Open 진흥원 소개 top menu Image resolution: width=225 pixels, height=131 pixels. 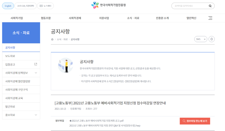(162, 18)
